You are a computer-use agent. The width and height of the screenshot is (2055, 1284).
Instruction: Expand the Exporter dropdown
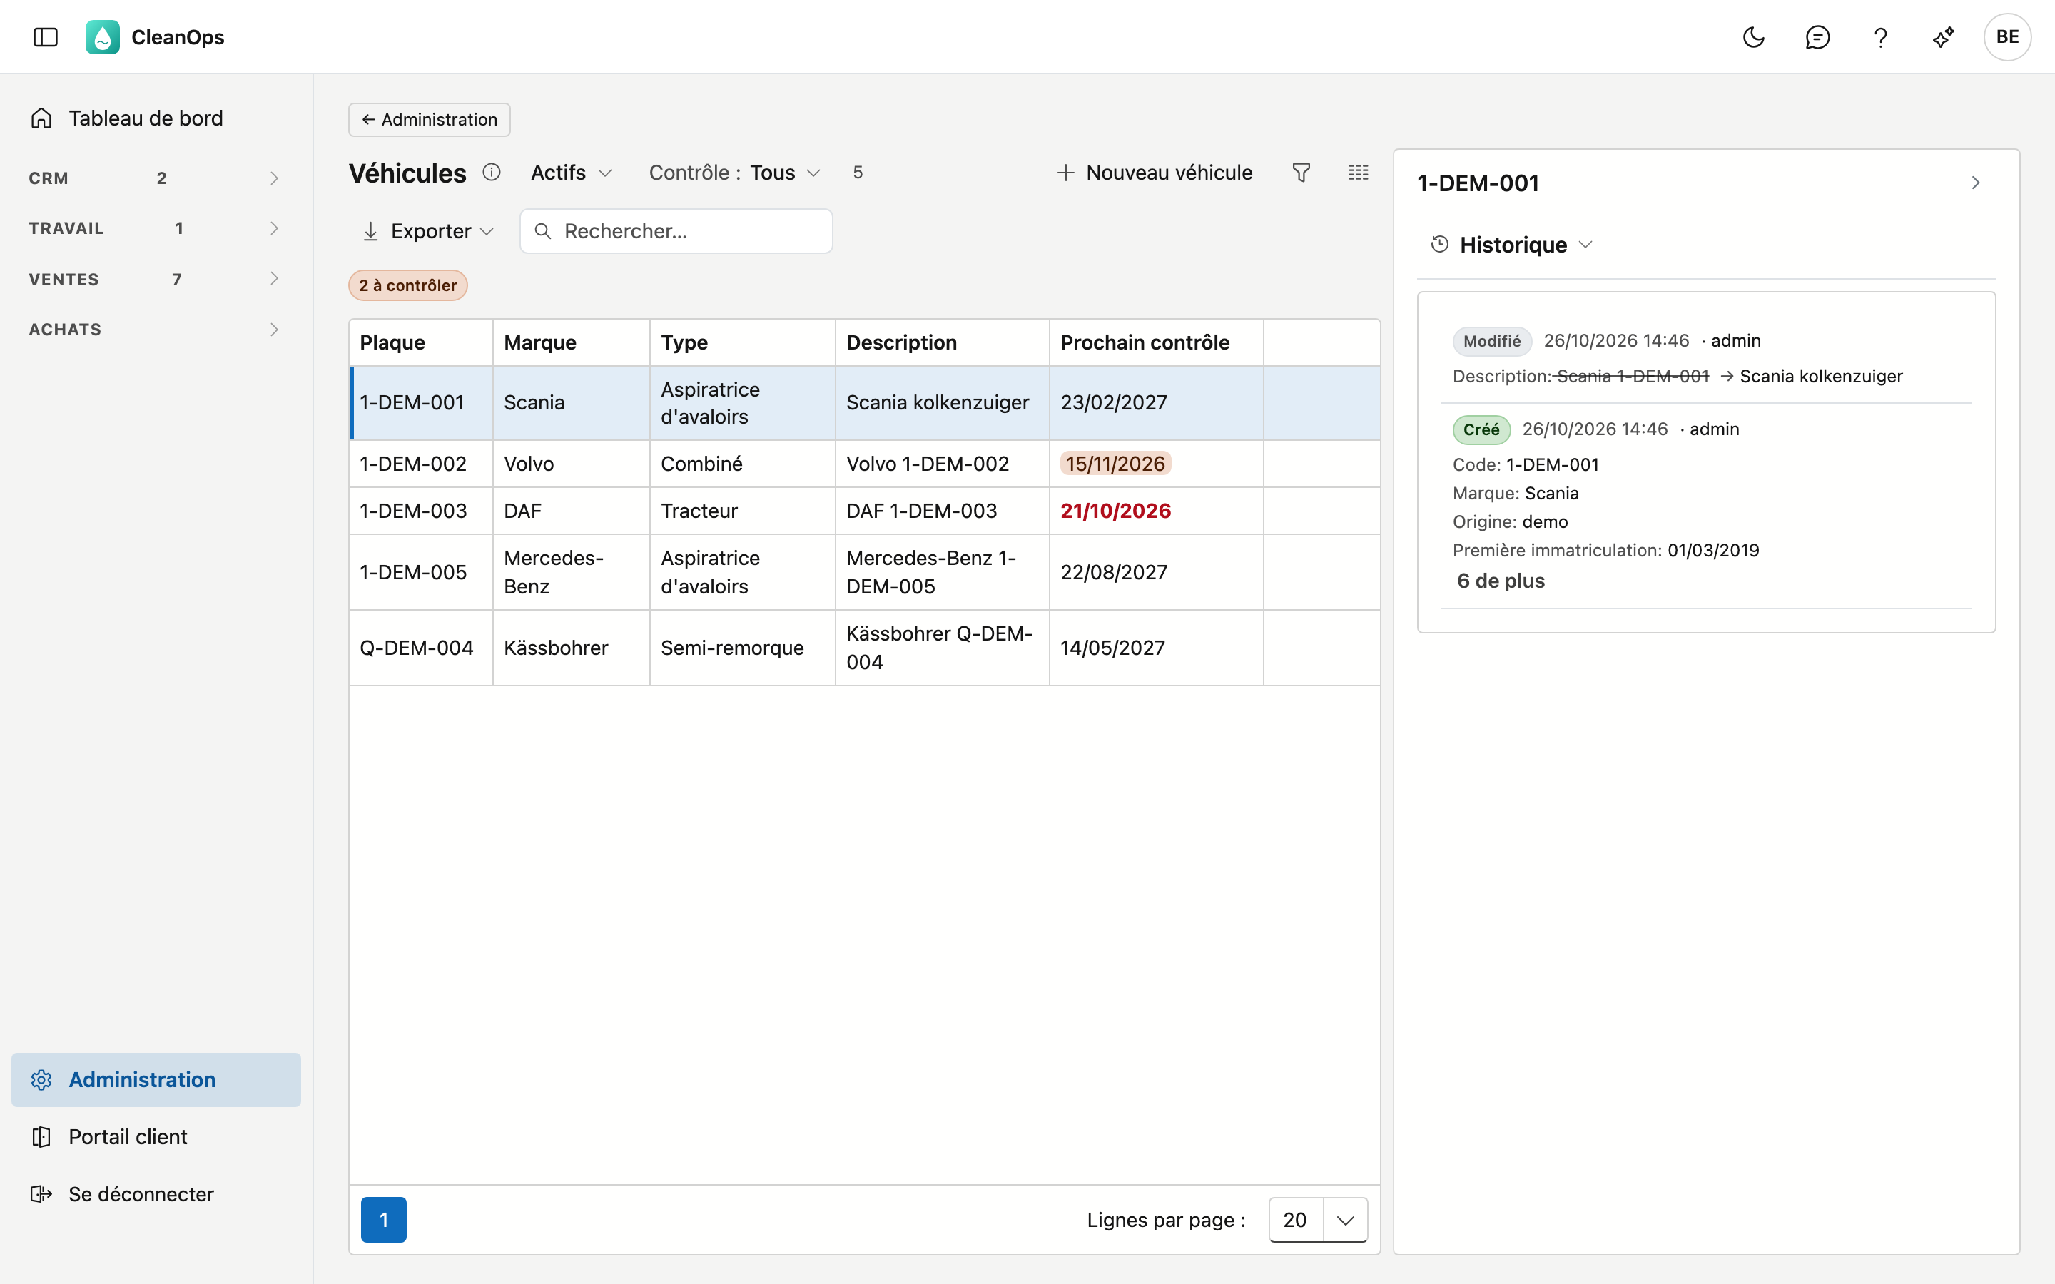[428, 231]
